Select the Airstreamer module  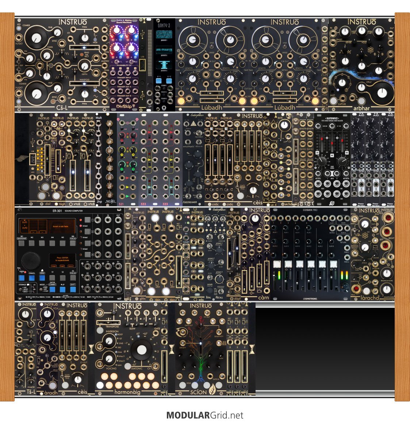pos(193,159)
